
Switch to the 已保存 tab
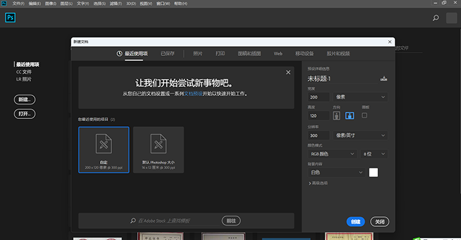[x=167, y=53]
